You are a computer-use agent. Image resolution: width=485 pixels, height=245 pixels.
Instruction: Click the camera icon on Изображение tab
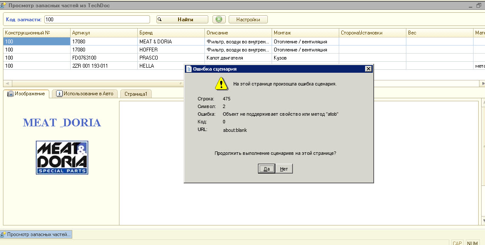click(x=11, y=94)
